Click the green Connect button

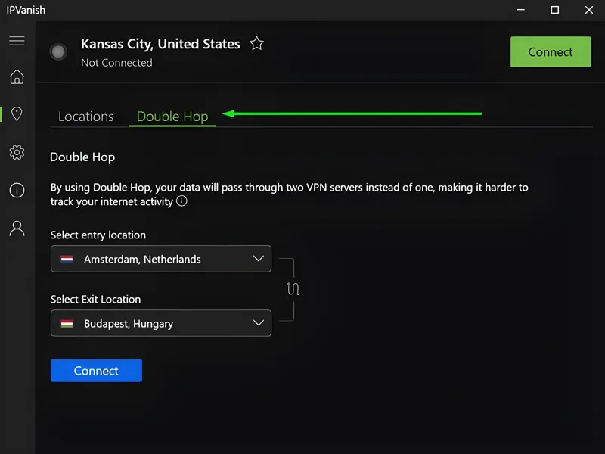[551, 51]
